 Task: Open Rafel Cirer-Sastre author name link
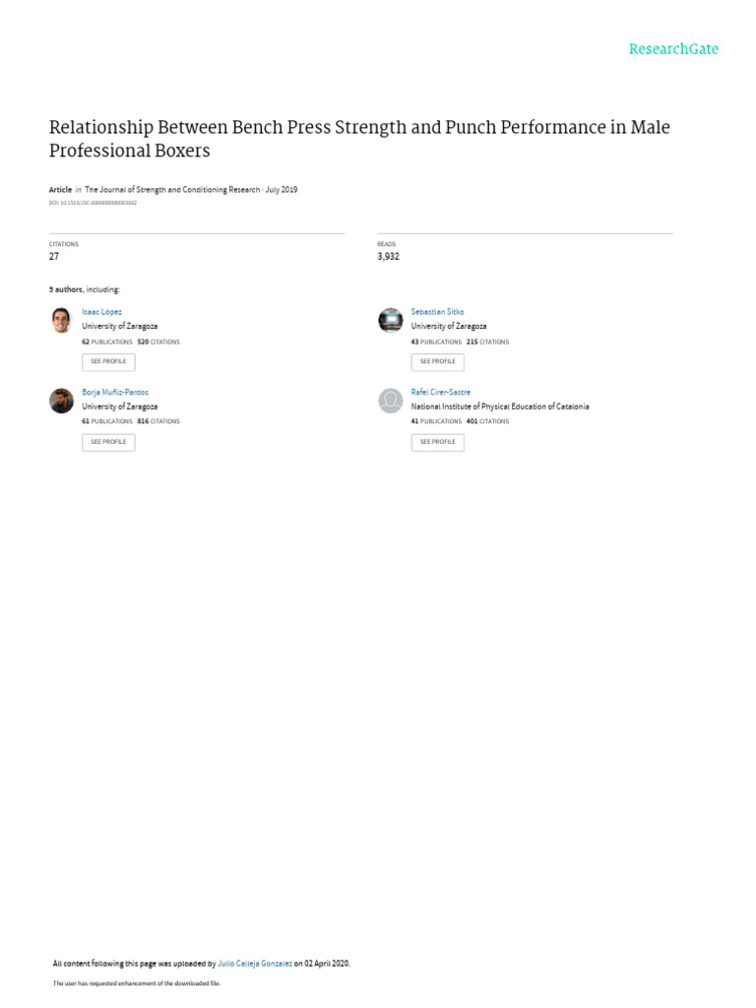tap(440, 392)
